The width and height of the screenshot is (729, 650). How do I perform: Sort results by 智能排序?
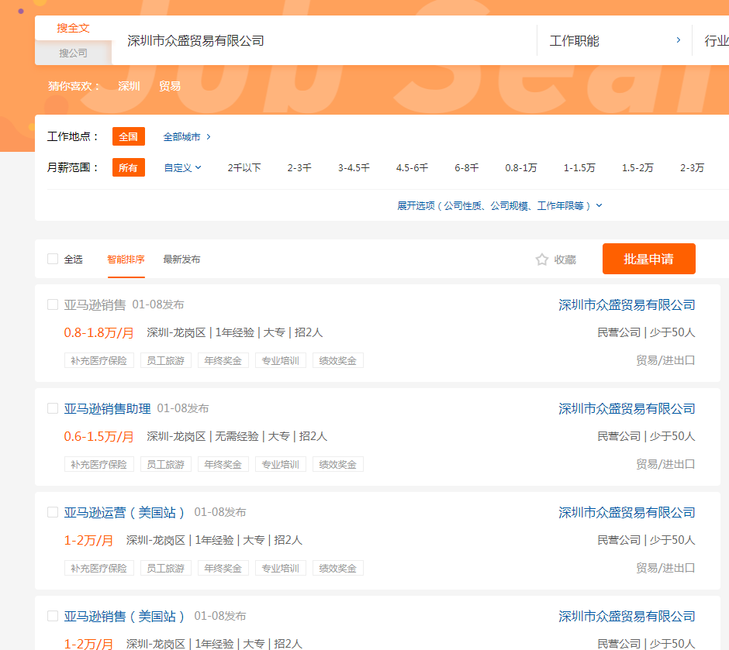126,260
